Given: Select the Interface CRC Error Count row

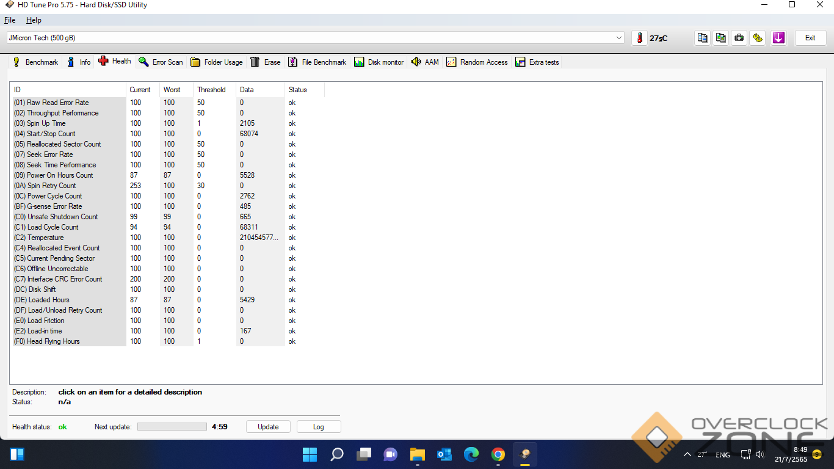Looking at the screenshot, I should (x=169, y=279).
